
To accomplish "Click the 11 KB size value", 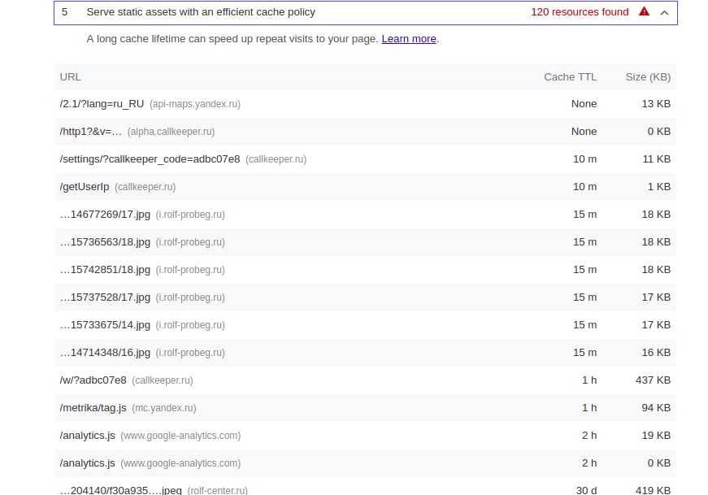I will point(657,159).
